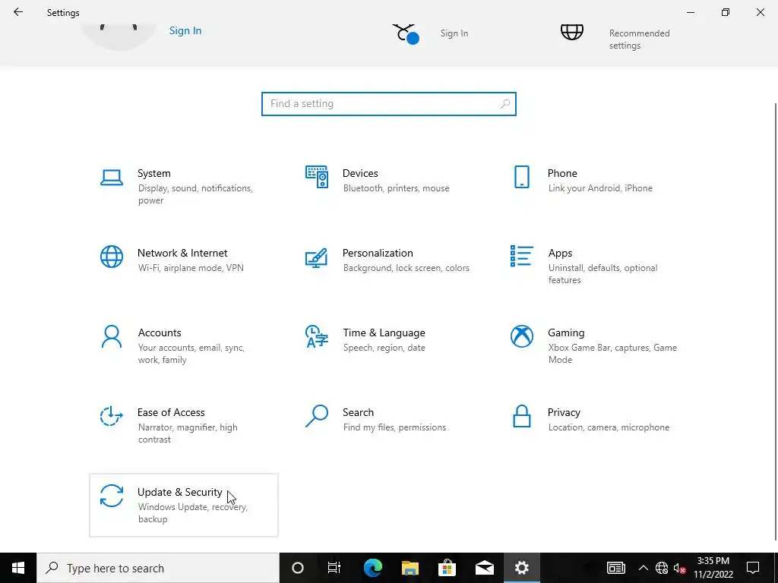Click the System heading text
The height and width of the screenshot is (583, 778).
point(153,174)
